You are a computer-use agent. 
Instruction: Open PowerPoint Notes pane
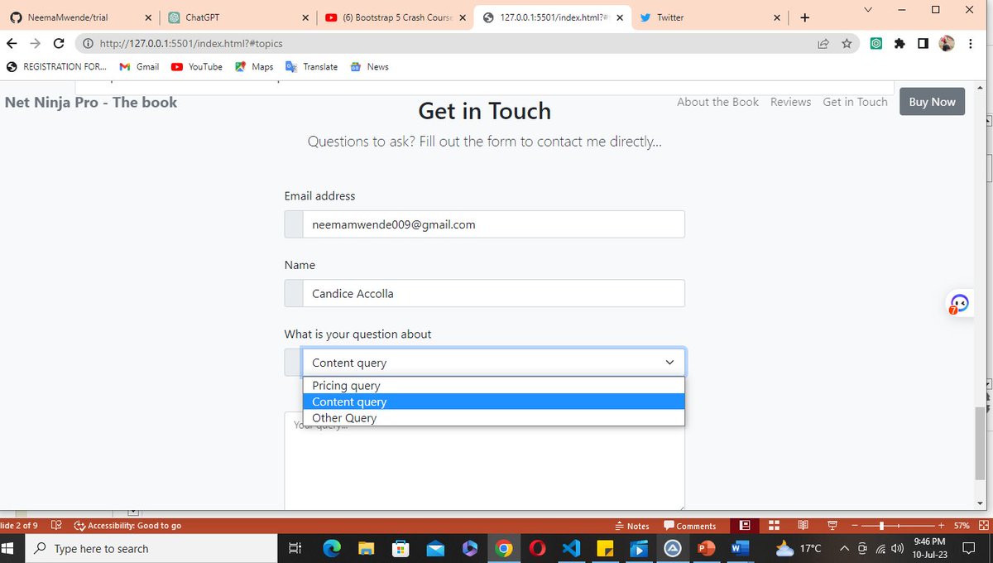[632, 526]
